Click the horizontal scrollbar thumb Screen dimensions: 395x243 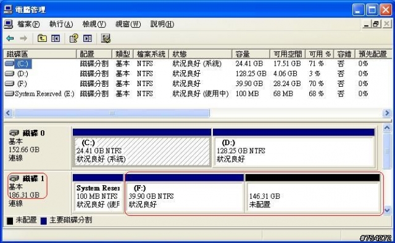pos(112,113)
